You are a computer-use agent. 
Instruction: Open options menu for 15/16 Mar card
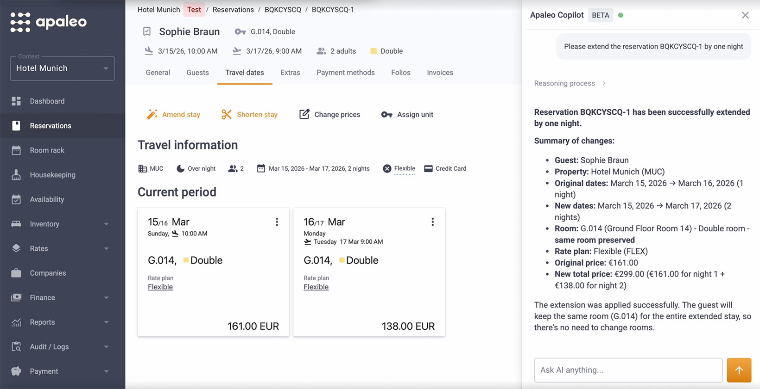tap(277, 222)
